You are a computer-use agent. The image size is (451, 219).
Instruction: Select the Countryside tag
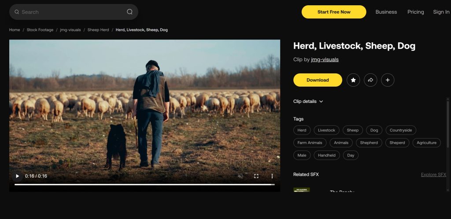(x=401, y=130)
